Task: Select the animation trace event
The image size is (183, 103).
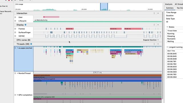Action: pyautogui.click(x=130, y=52)
